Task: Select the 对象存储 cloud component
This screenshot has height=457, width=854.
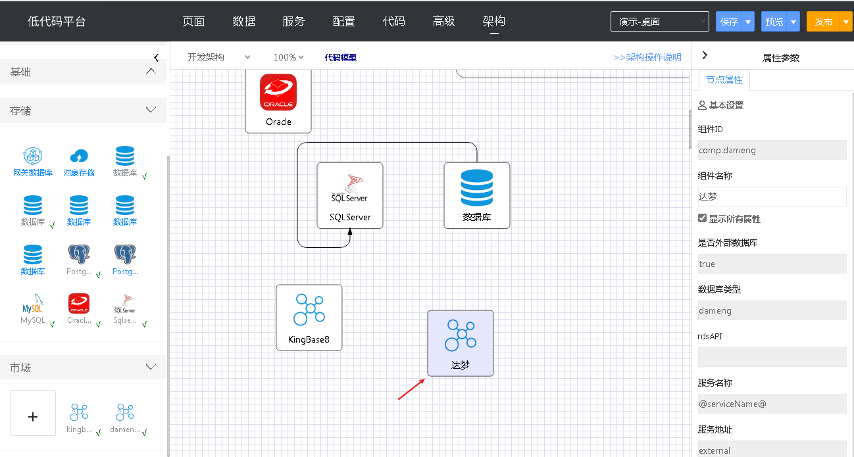Action: (79, 162)
